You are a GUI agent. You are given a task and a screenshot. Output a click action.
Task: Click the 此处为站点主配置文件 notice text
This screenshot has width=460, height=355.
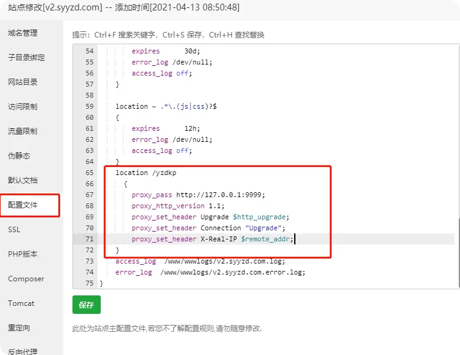tap(166, 329)
